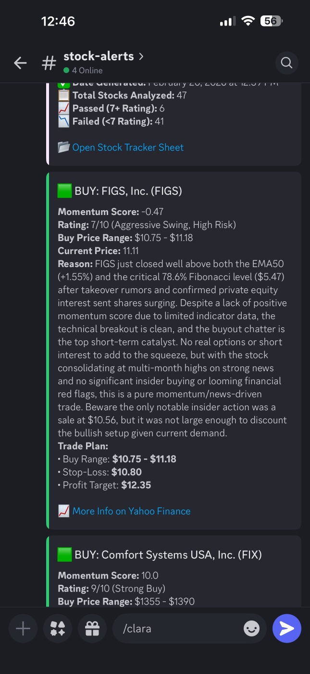
Task: Open More Info on Yahoo Finance link
Action: (x=131, y=511)
